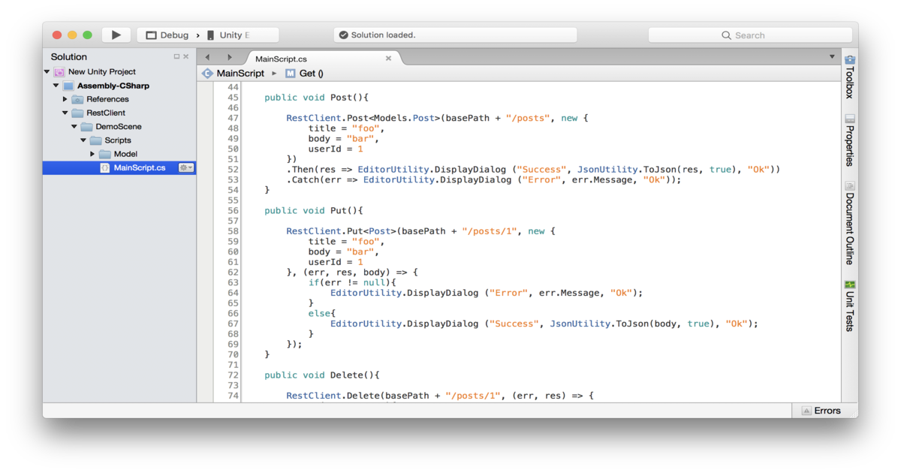Close the MainScript.cs tab

point(388,57)
